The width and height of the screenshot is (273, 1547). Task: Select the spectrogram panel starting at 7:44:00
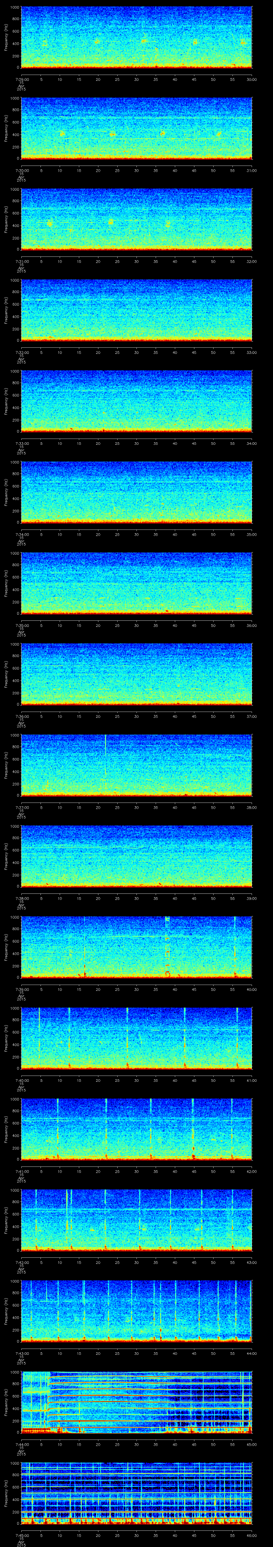point(136,1402)
